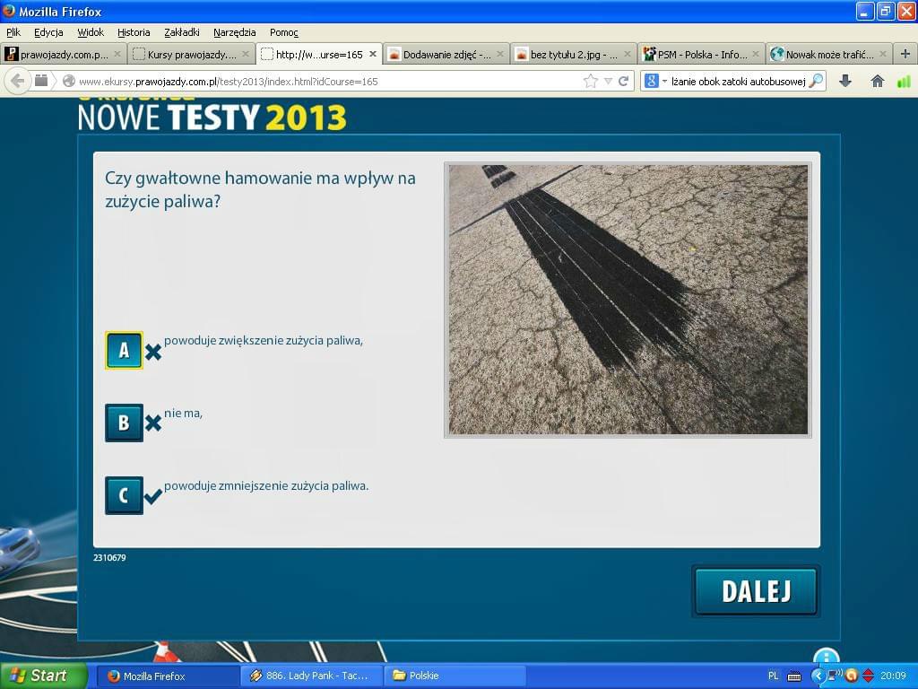Viewport: 918px width, 689px height.
Task: Switch to PSM - Polska - Info tab
Action: (x=701, y=55)
